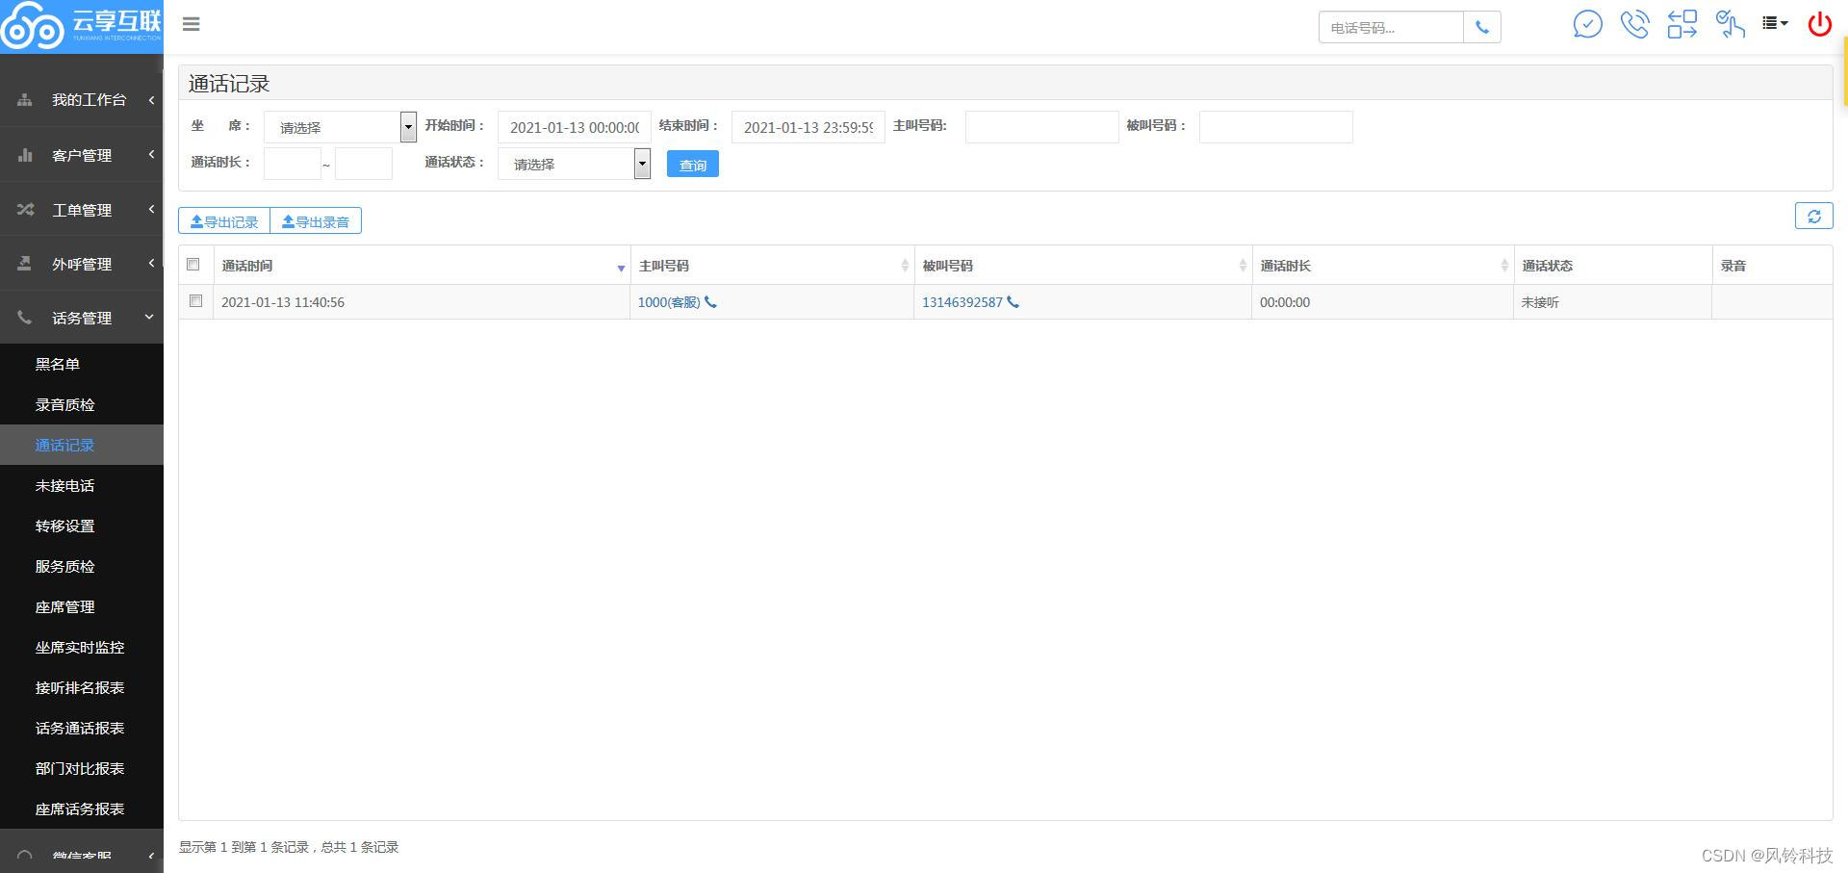Click the 结束时间 date field

coord(808,127)
